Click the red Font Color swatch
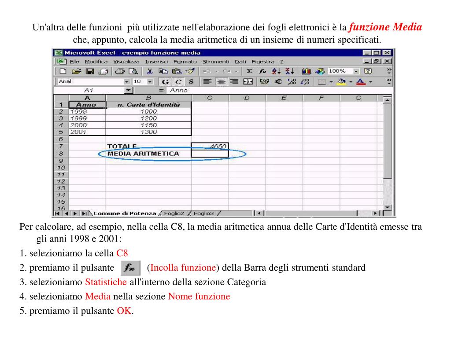This screenshot has width=451, height=338. [361, 82]
